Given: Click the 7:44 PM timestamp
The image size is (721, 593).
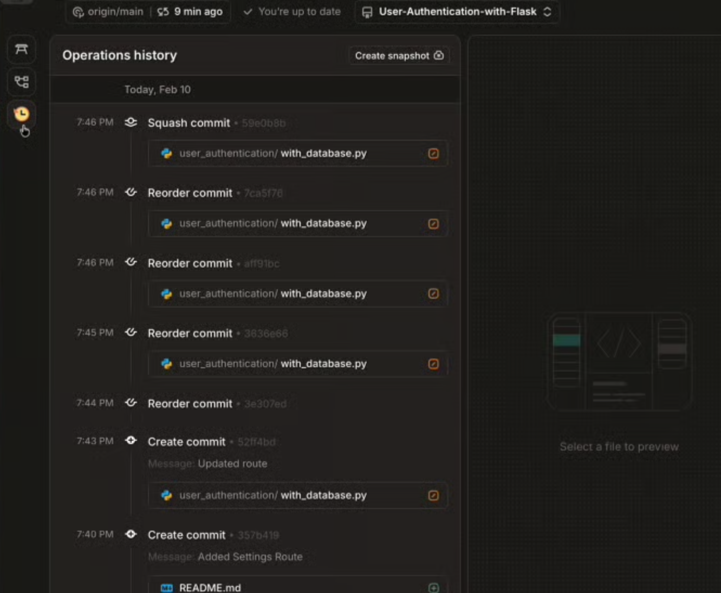Looking at the screenshot, I should pos(95,403).
